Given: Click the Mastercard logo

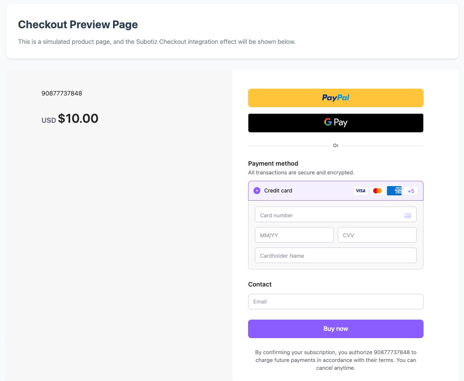Looking at the screenshot, I should 377,191.
